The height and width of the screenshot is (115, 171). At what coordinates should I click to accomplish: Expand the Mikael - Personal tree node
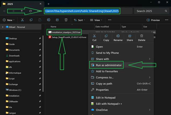click(3, 27)
